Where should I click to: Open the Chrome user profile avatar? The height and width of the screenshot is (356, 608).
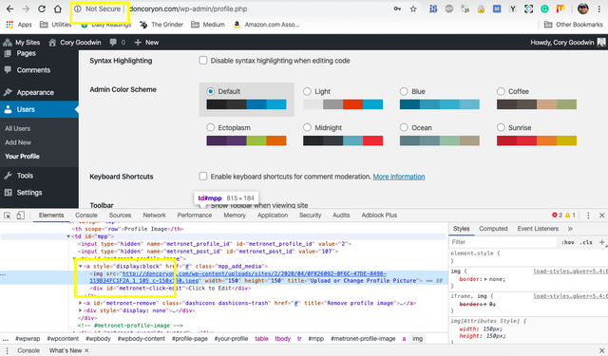point(582,9)
